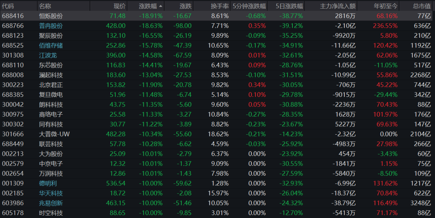The width and height of the screenshot is (435, 218).
Task: Sort by the 涨跌幅 column arrow indicator
Action: click(x=161, y=6)
